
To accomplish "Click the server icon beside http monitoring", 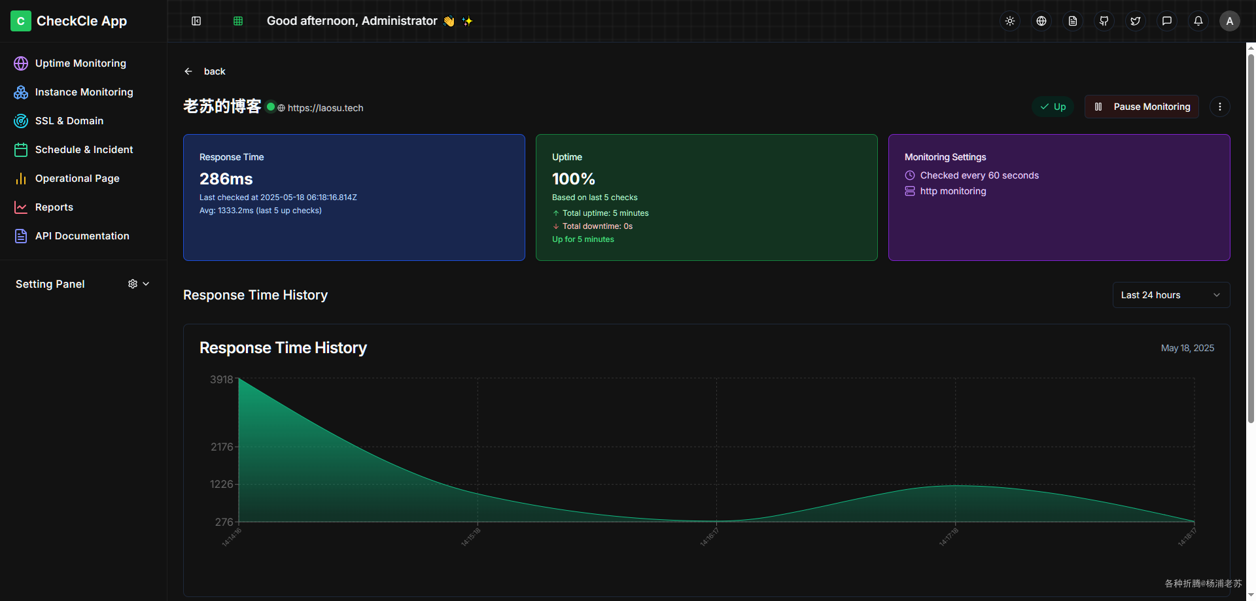I will click(x=910, y=191).
